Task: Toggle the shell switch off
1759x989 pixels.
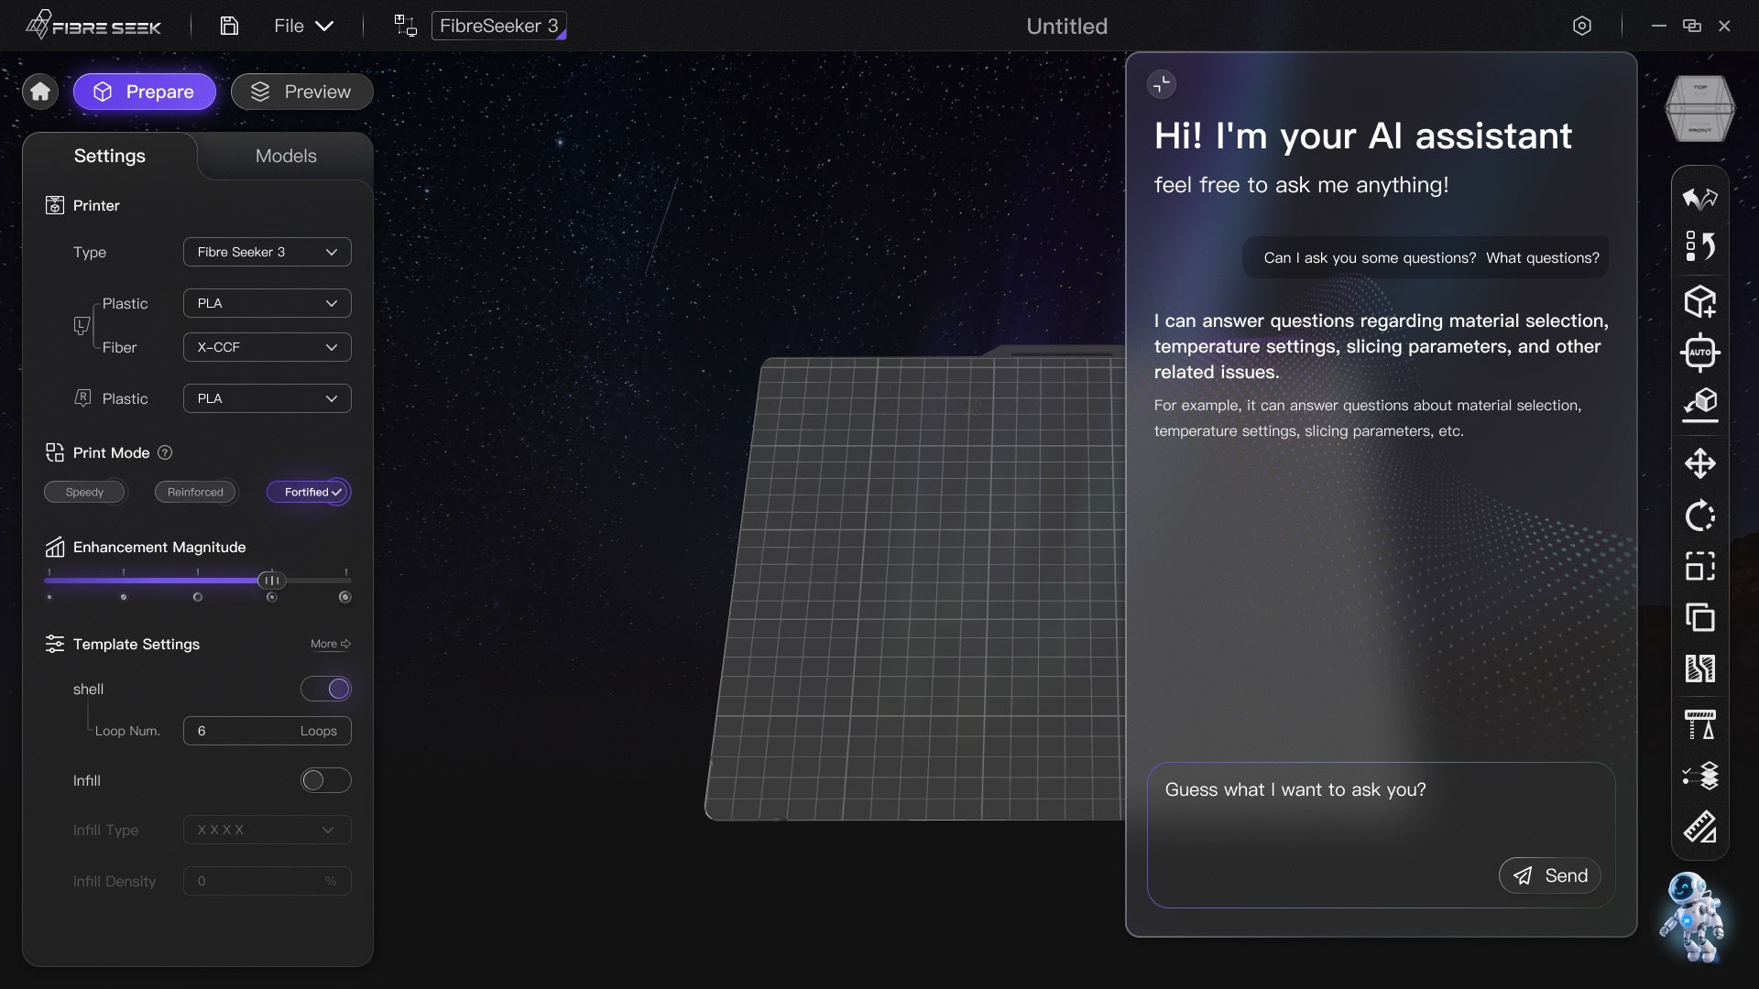Action: [326, 689]
